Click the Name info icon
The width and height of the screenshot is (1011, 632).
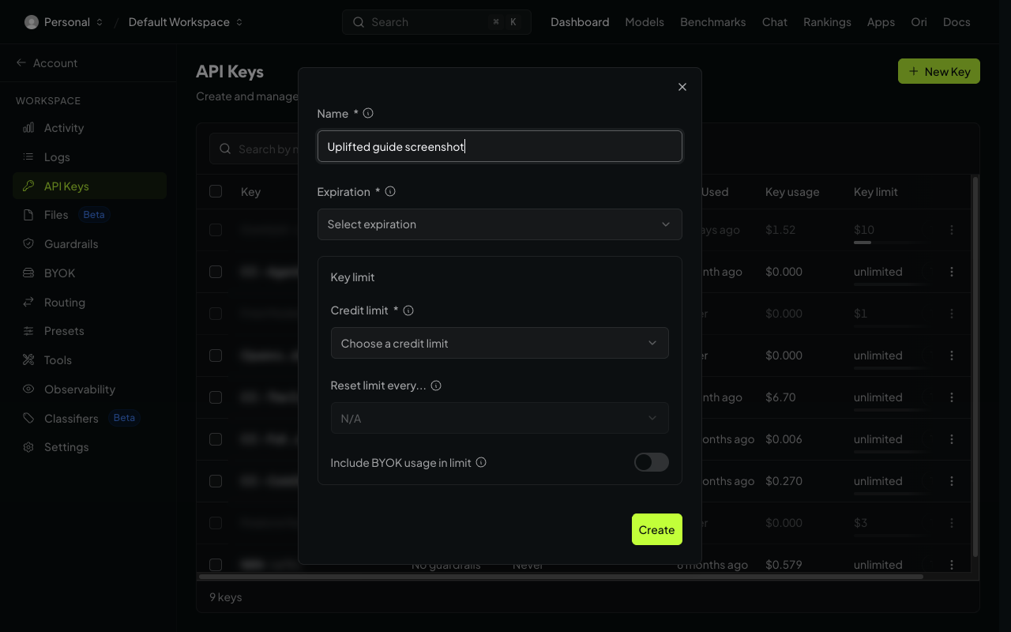[x=368, y=113]
